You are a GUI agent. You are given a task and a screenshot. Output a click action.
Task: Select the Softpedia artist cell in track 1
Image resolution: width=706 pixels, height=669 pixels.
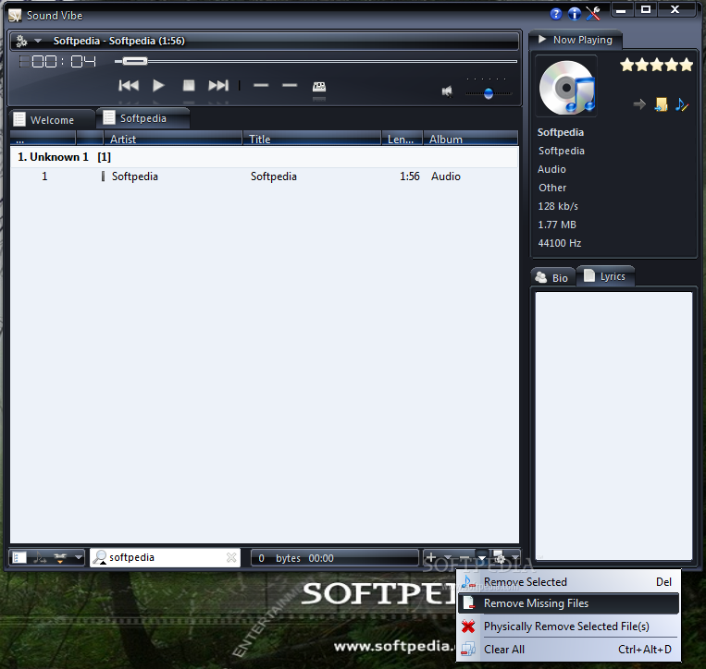tap(134, 176)
